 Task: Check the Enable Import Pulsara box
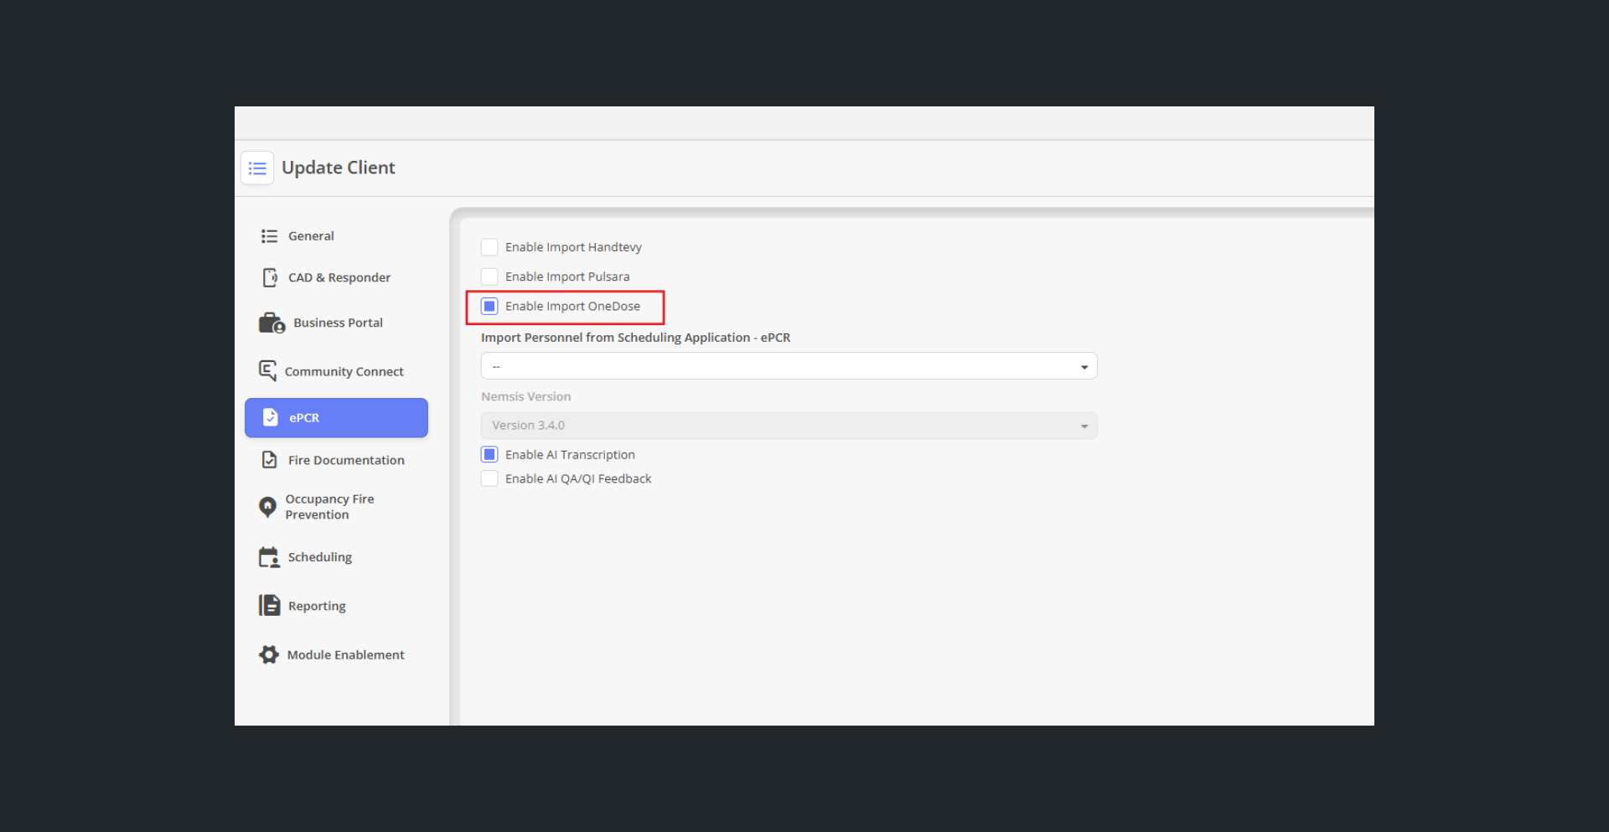click(x=489, y=276)
